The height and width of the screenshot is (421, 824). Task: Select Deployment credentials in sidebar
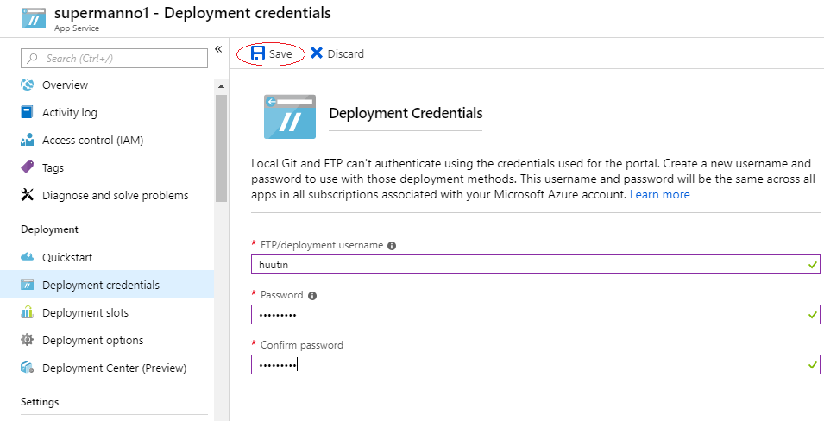107,285
